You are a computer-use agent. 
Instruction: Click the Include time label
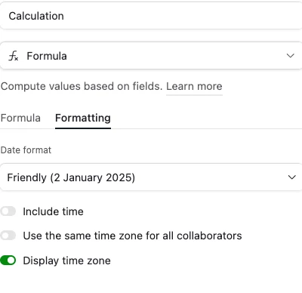[53, 211]
